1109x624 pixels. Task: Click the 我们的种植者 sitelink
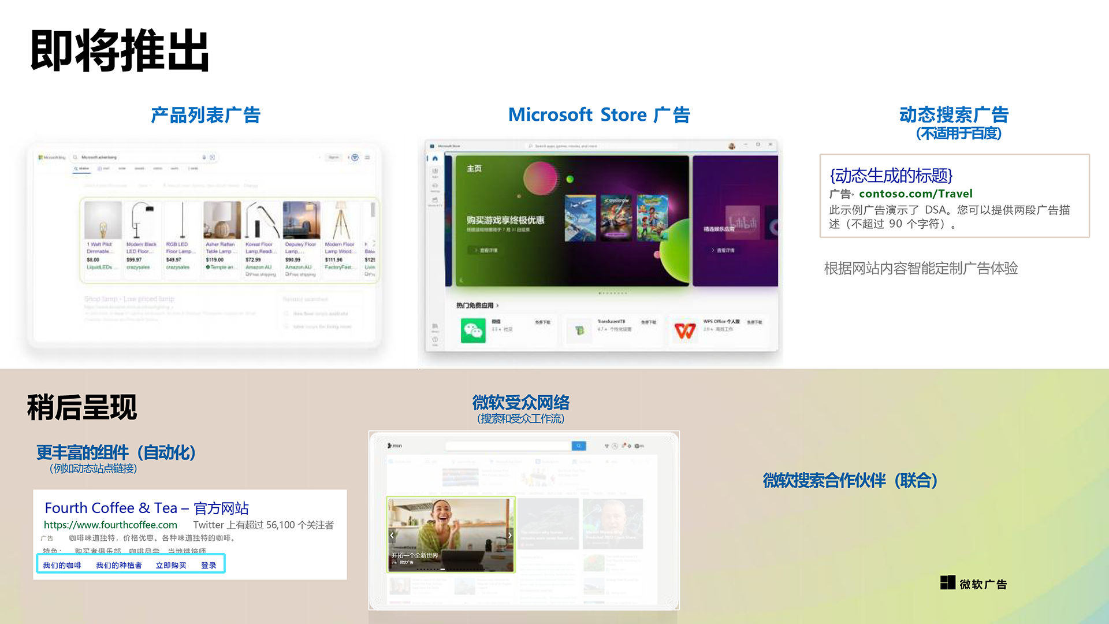[x=119, y=565]
